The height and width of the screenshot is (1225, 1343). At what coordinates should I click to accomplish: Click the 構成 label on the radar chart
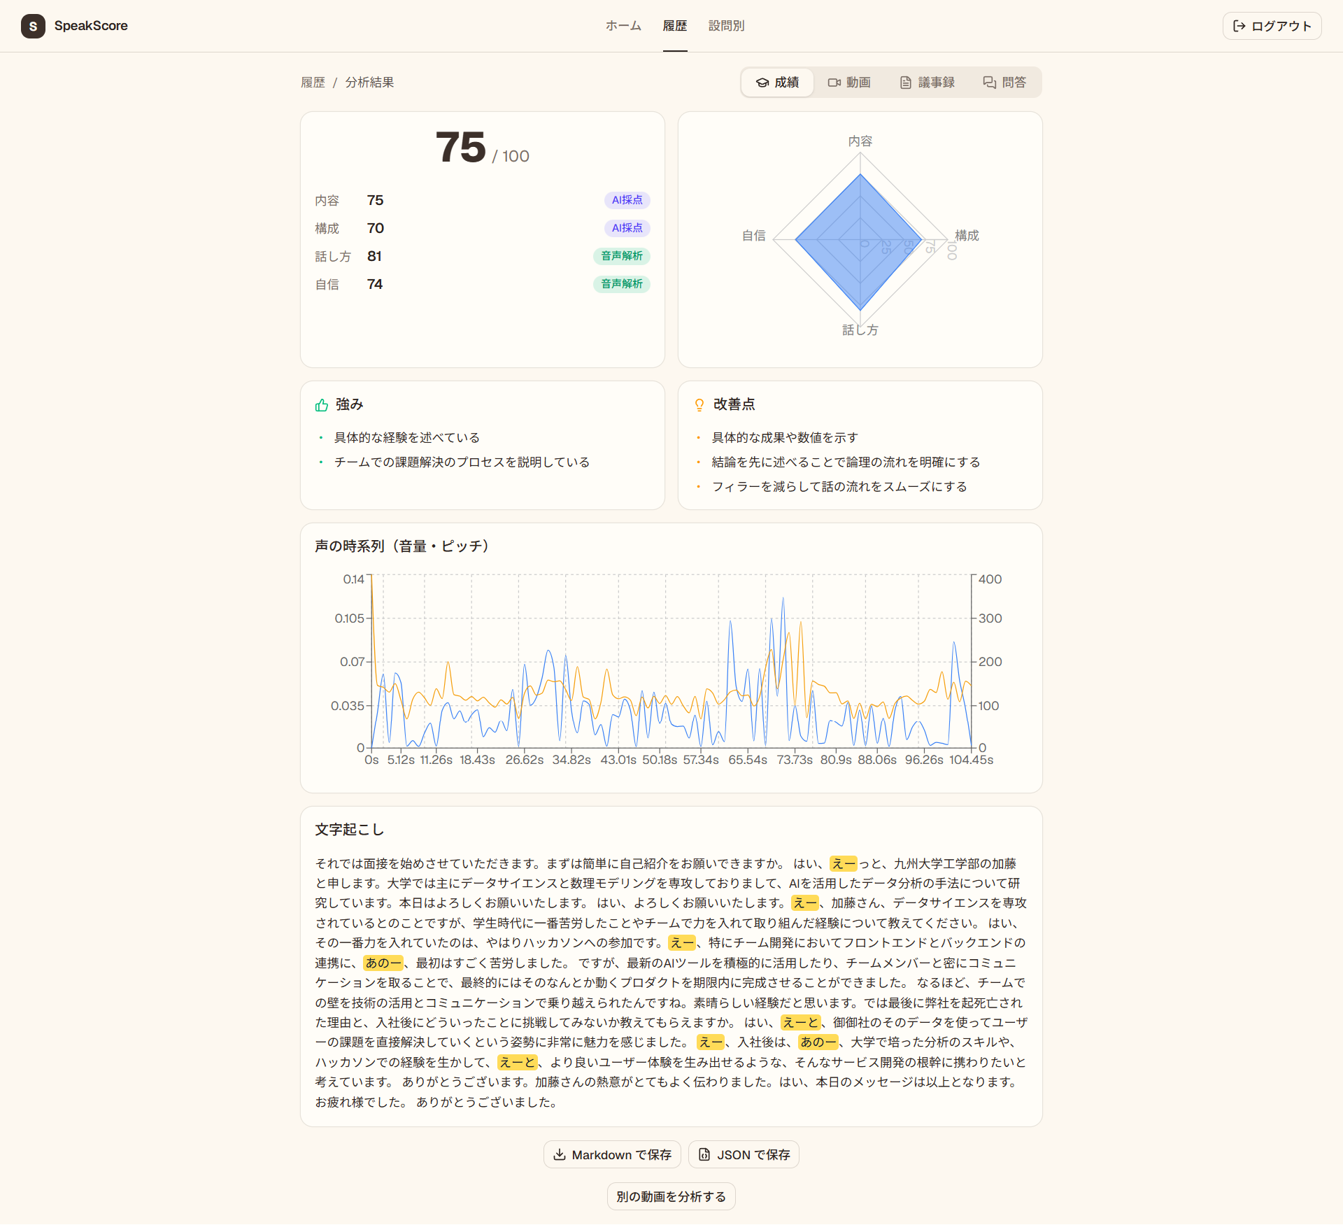[x=967, y=236]
